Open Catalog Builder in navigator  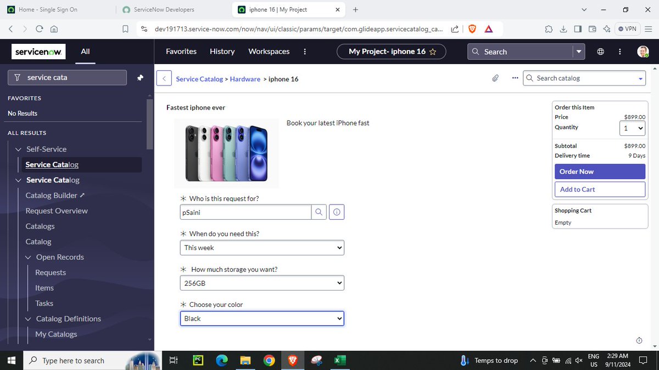pos(51,195)
